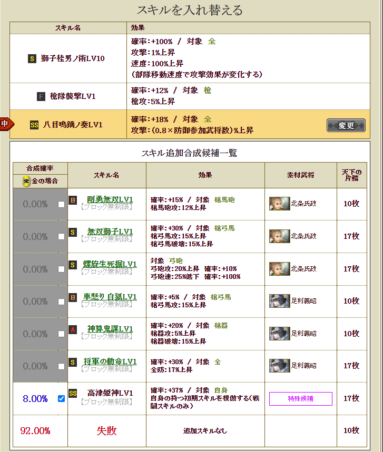Click the 8.00% synthesis probability value
The height and width of the screenshot is (452, 383).
pos(35,399)
